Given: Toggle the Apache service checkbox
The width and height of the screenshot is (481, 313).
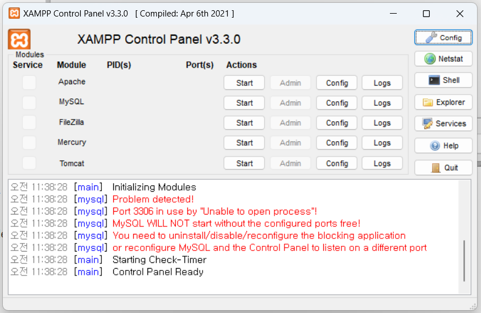Looking at the screenshot, I should coord(29,83).
